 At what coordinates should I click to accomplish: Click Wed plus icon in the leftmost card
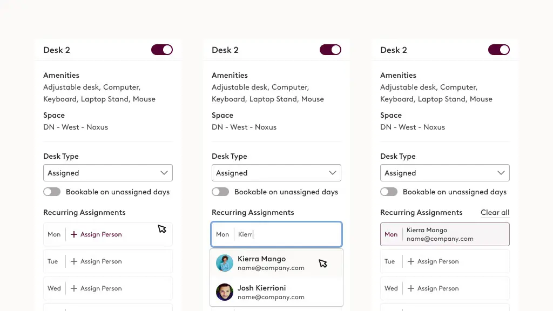[x=74, y=288]
